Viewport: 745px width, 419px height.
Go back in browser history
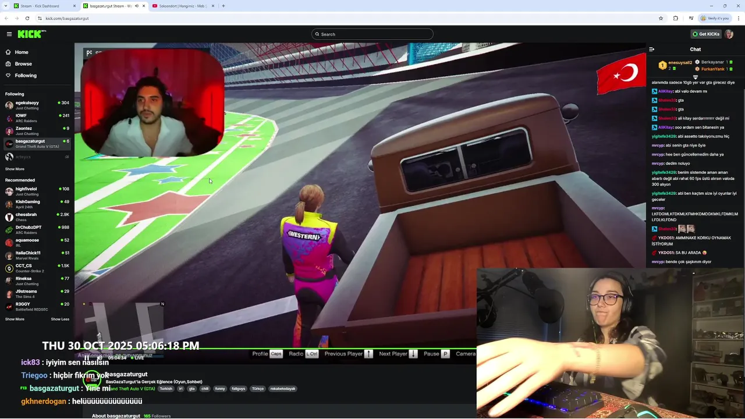[x=6, y=18]
